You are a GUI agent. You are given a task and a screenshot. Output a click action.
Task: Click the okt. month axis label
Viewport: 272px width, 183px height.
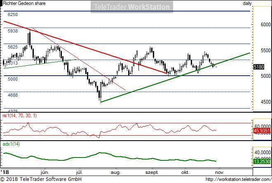tap(185, 172)
